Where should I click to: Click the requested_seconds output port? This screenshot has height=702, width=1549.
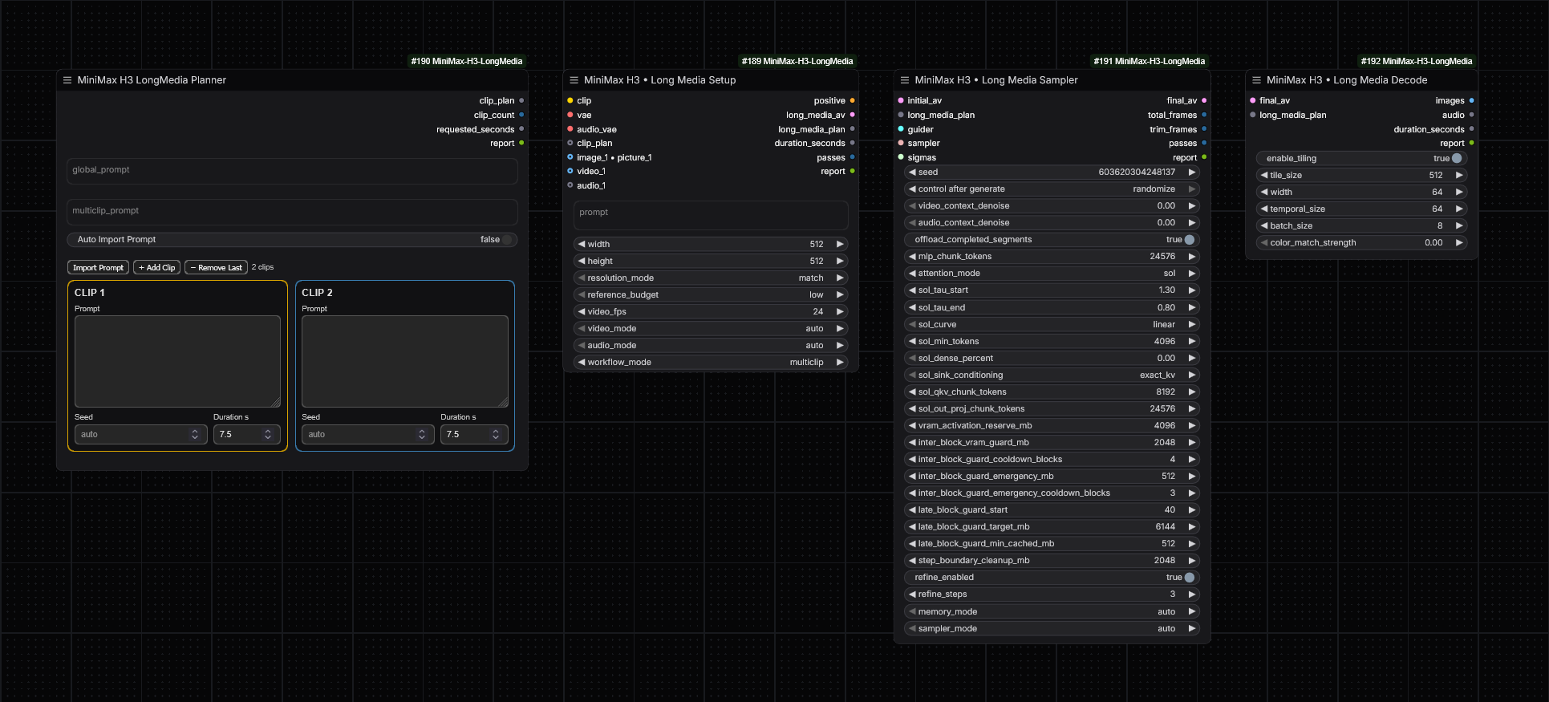[521, 129]
